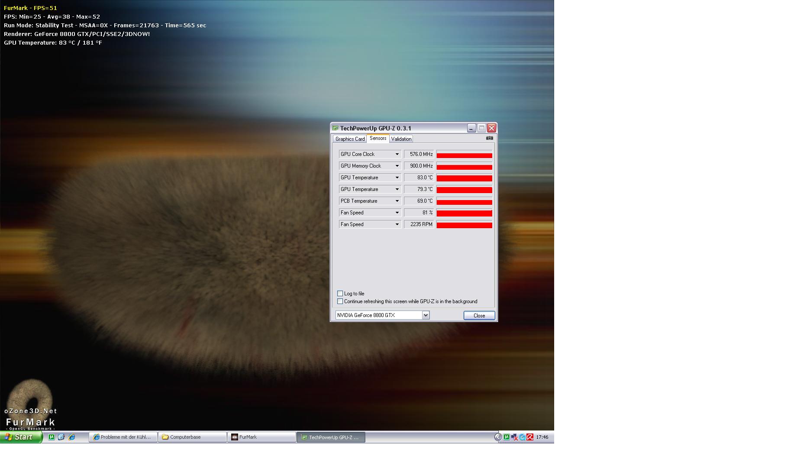Switch to FurMark taskbar button
Image resolution: width=794 pixels, height=453 pixels.
(x=261, y=437)
